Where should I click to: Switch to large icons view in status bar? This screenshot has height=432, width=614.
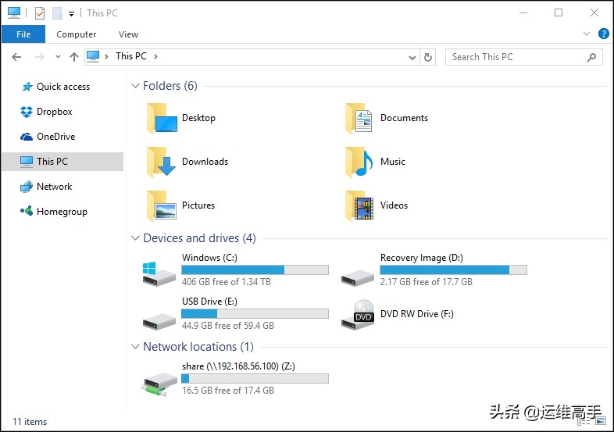(601, 421)
